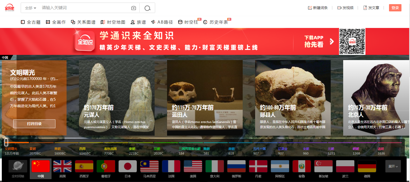Screen dimensions: 410x182
Task: Jump to 唐朝 on the timeline
Action: click(x=231, y=149)
